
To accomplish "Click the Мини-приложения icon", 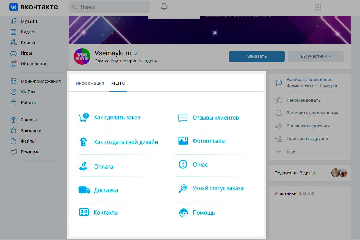I will tap(13, 81).
